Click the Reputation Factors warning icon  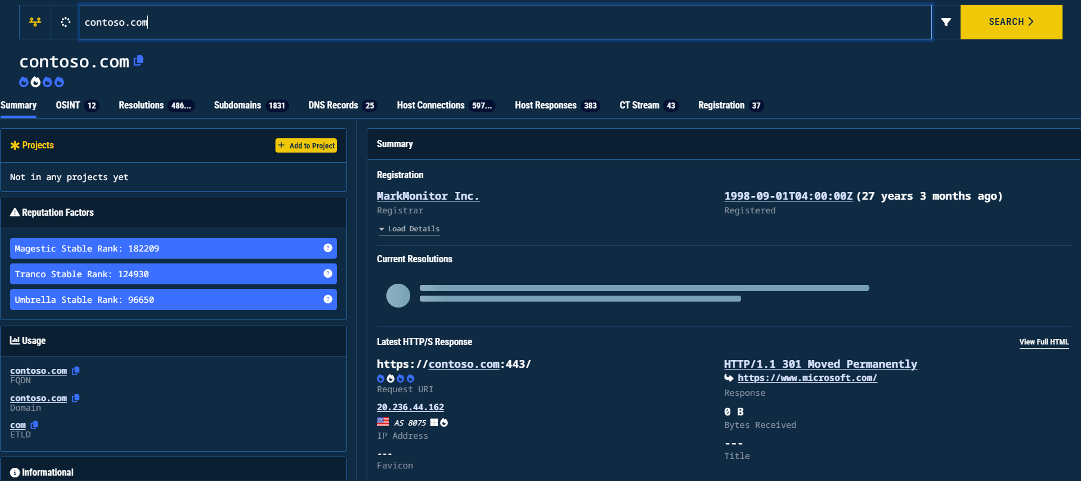pos(15,212)
